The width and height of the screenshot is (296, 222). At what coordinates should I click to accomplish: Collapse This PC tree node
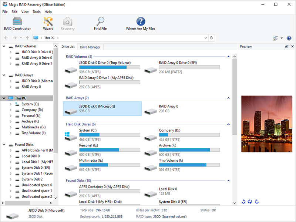tap(4, 98)
